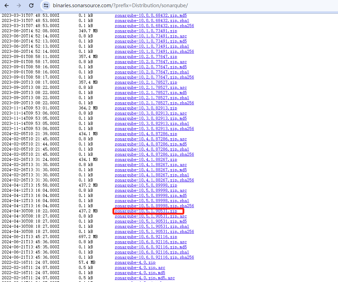Open sonarqube-10.4.0.87286.zip.asc link
The image size is (338, 282).
tap(151, 139)
